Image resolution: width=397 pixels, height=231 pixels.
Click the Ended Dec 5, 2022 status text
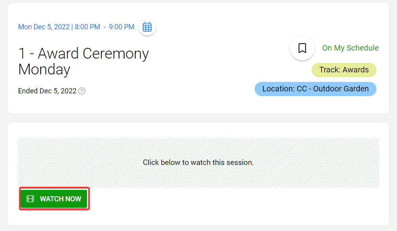(47, 91)
